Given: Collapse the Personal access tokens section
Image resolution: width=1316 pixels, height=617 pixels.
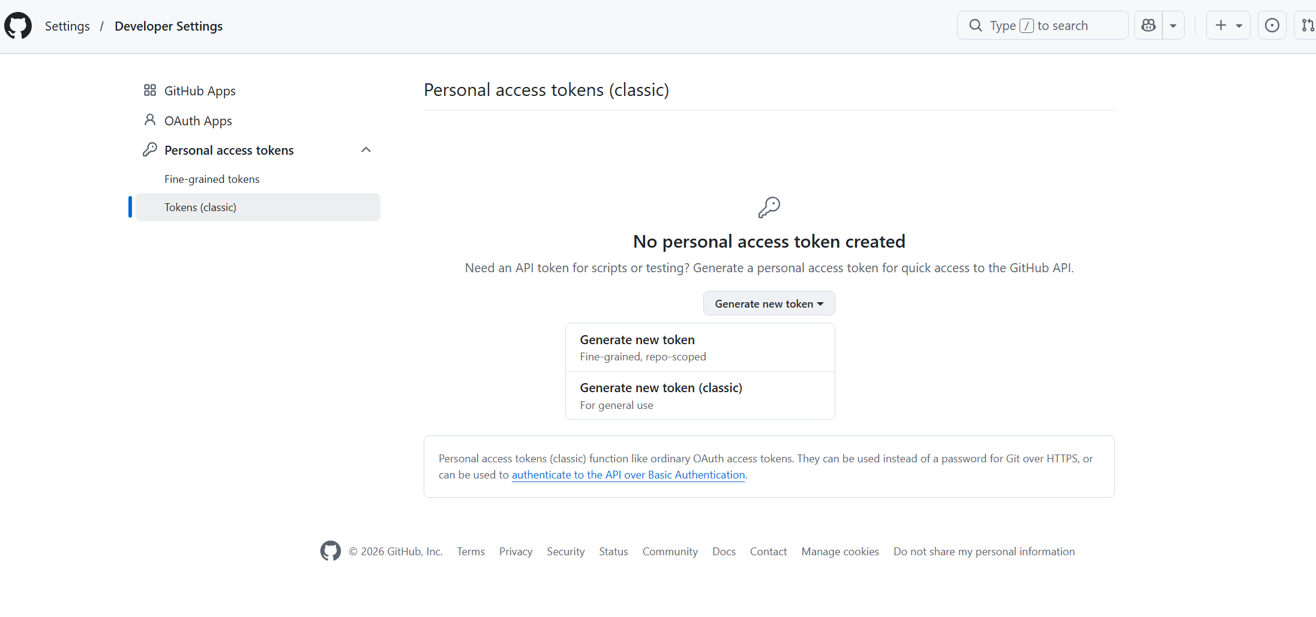Looking at the screenshot, I should (x=366, y=150).
